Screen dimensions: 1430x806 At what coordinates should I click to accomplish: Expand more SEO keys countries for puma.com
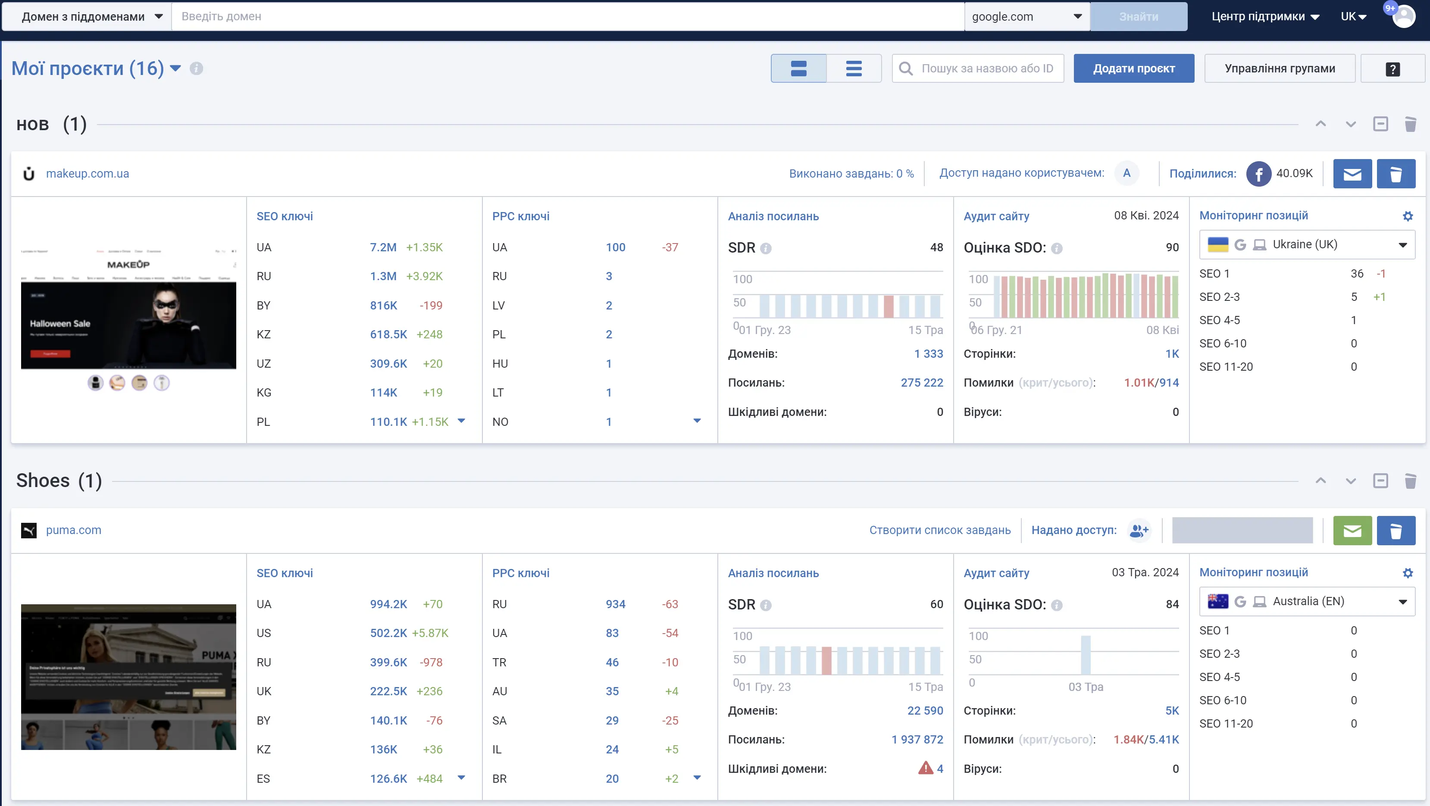(461, 778)
